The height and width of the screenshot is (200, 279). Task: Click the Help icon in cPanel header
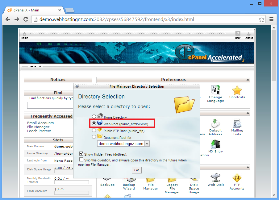point(238,34)
